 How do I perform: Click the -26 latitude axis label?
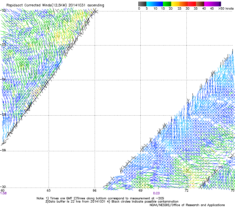tap(3, 115)
